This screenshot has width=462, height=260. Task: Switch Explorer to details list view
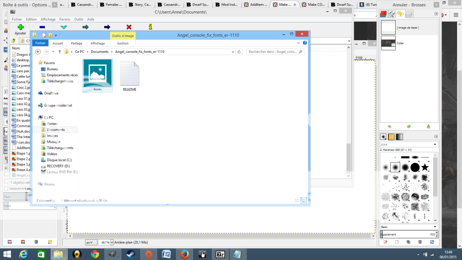tap(298, 200)
